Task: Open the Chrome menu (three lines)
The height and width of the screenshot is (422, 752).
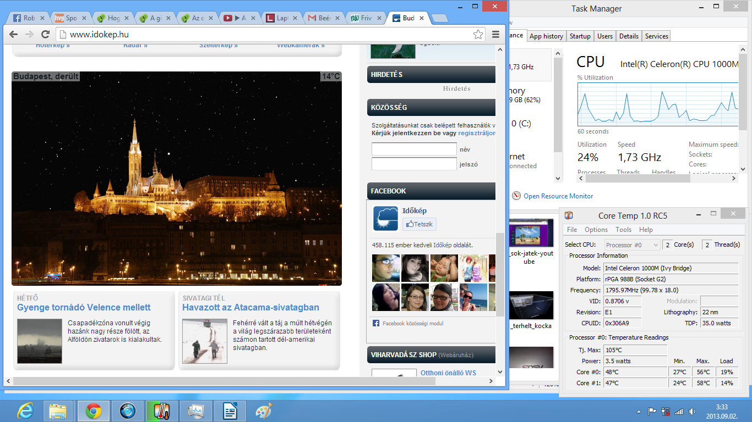Action: (x=495, y=34)
